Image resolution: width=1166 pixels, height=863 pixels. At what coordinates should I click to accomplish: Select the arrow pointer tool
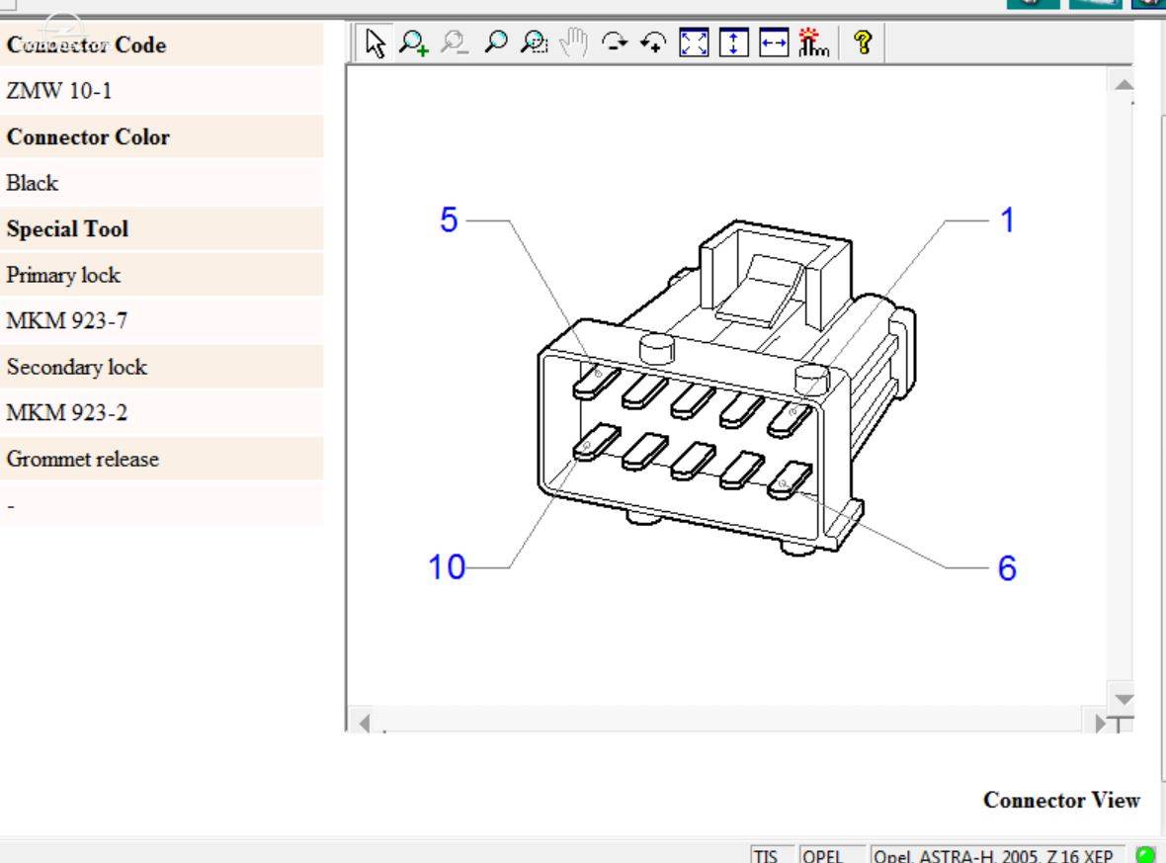click(x=375, y=43)
